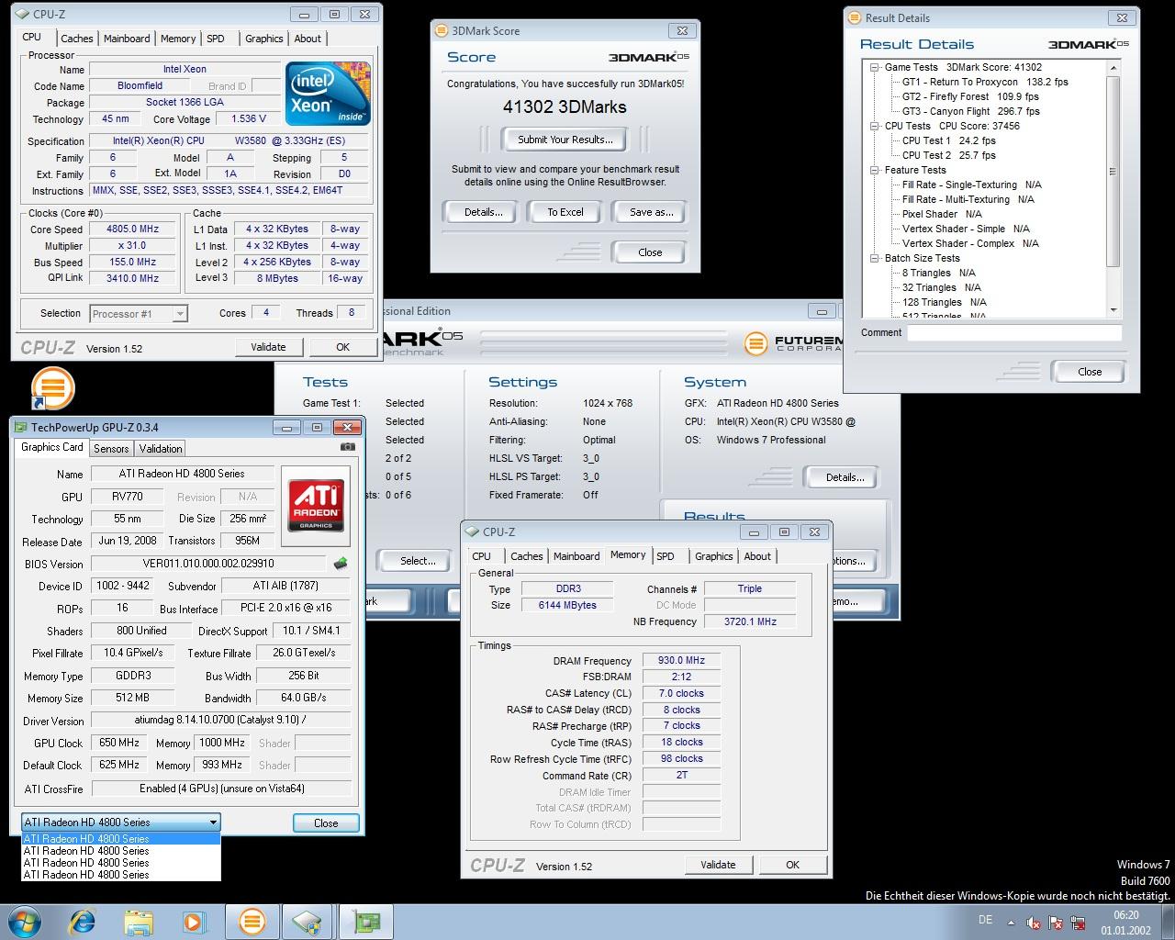This screenshot has width=1175, height=940.
Task: Click Save as... in 3DMark Score dialog
Action: pos(651,212)
